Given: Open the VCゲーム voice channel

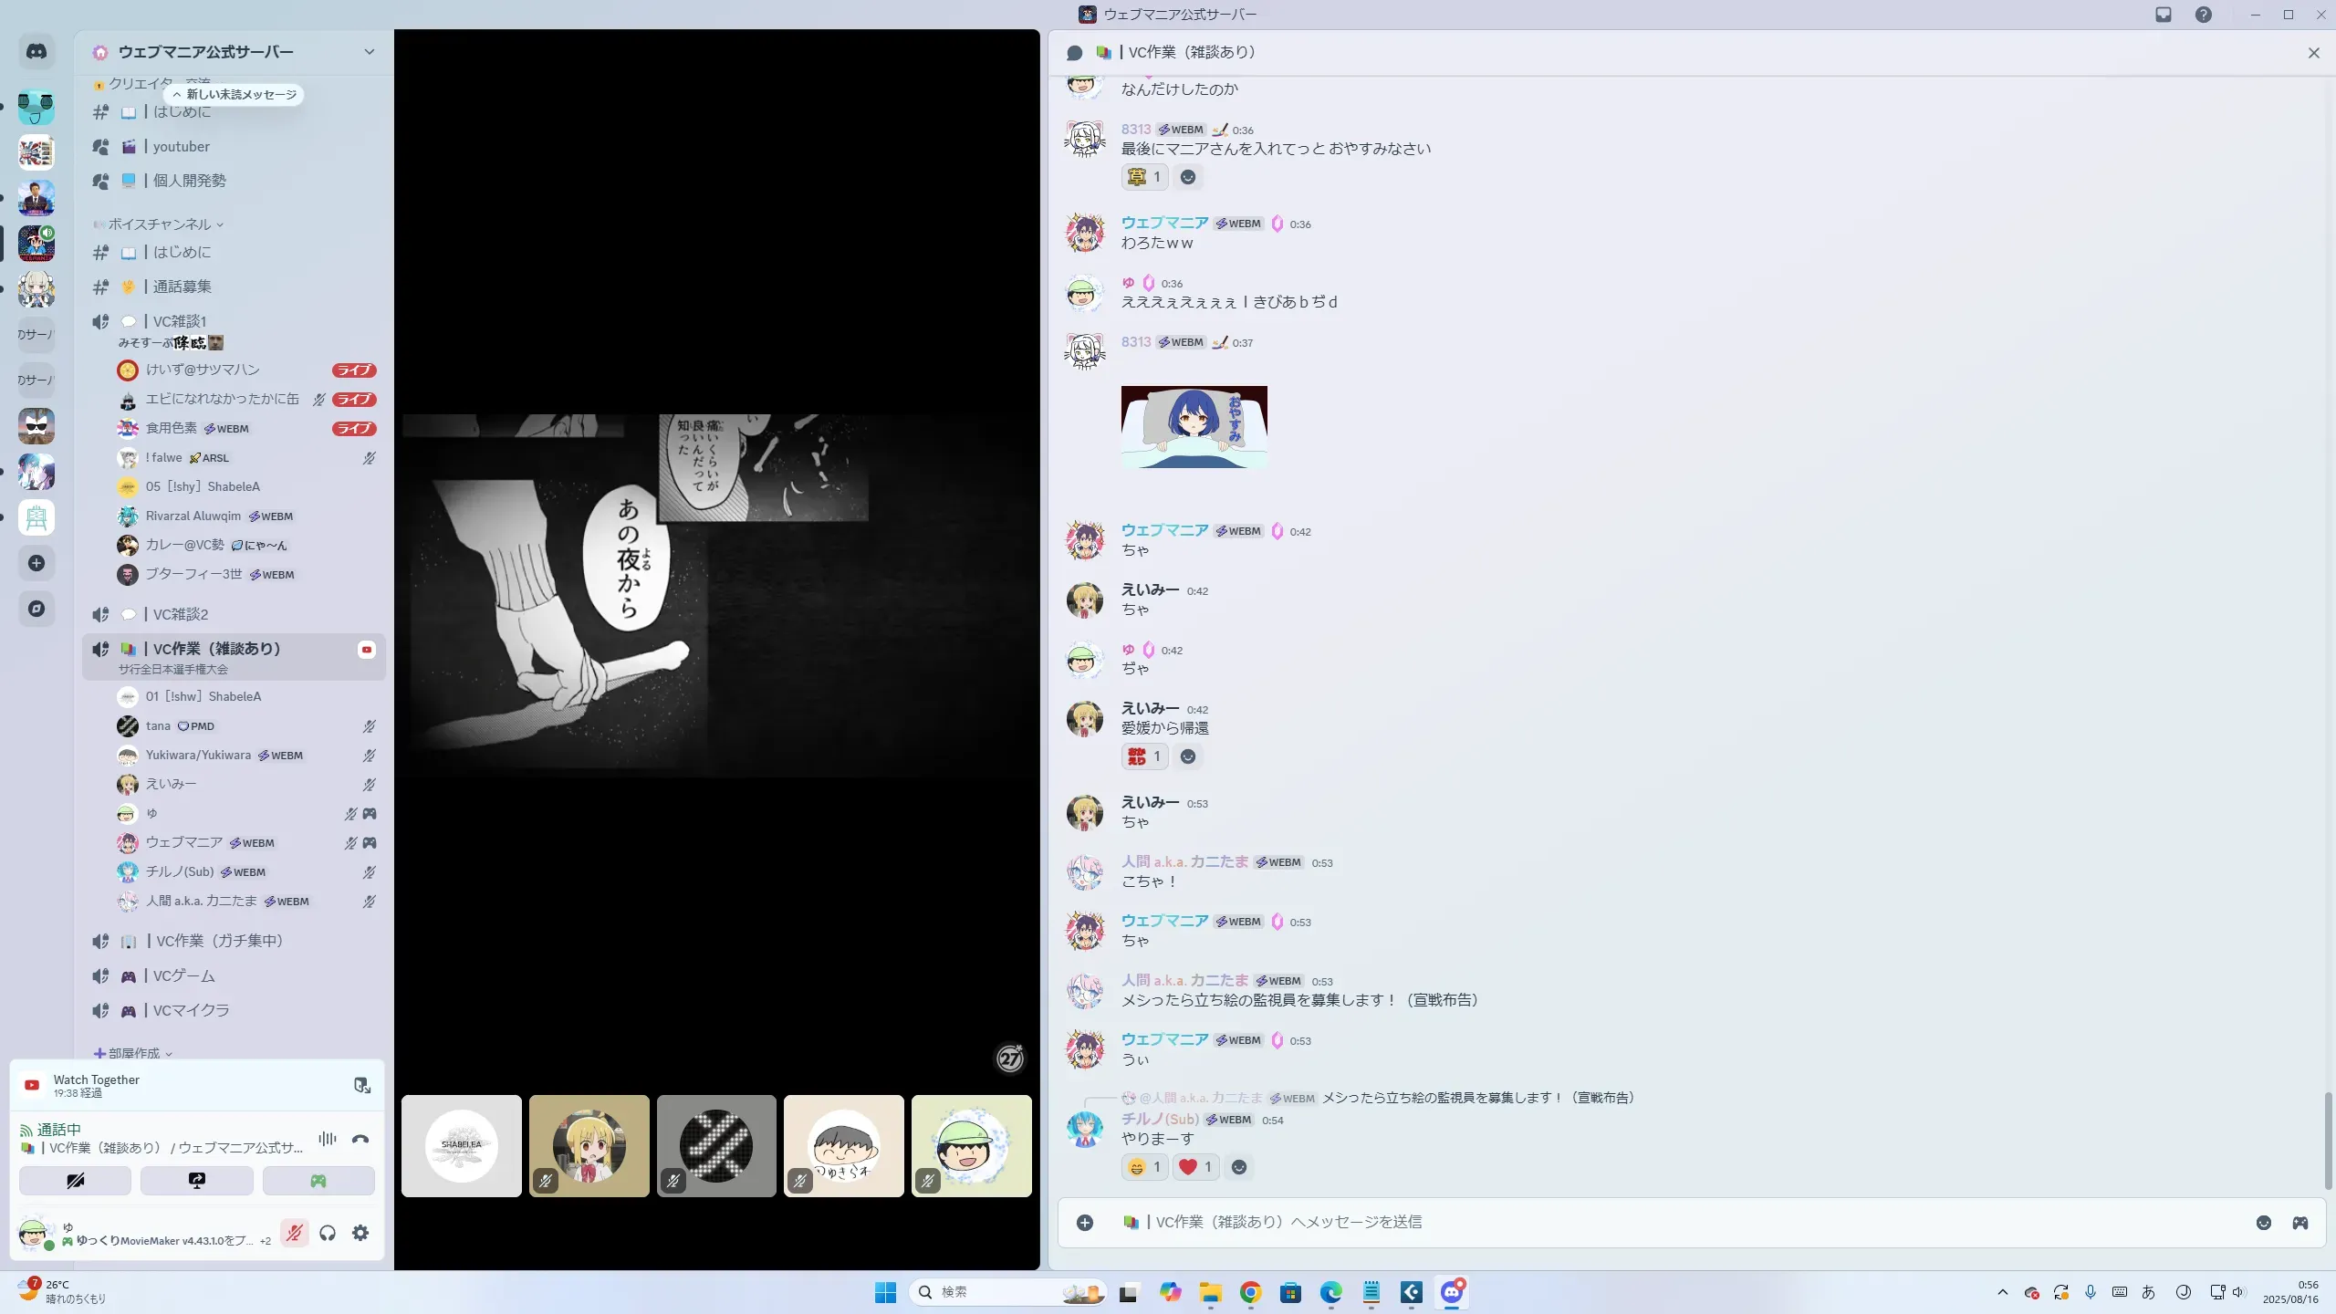Looking at the screenshot, I should pyautogui.click(x=183, y=975).
